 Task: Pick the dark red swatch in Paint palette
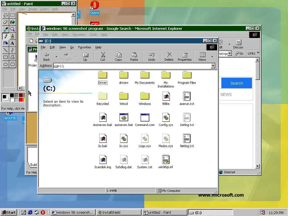click(21, 95)
